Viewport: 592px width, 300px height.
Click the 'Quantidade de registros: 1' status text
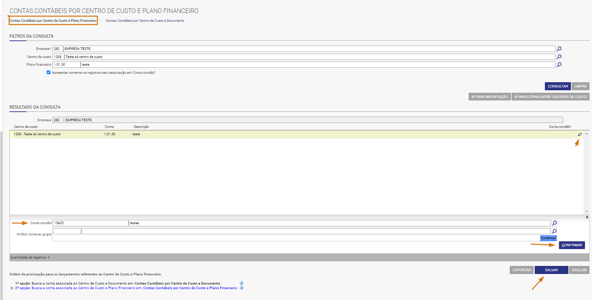30,257
